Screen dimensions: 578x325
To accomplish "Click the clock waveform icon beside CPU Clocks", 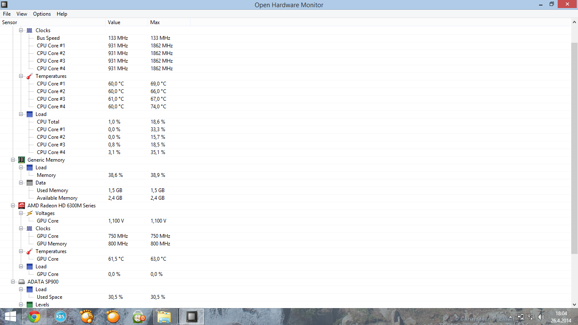I will click(29, 30).
